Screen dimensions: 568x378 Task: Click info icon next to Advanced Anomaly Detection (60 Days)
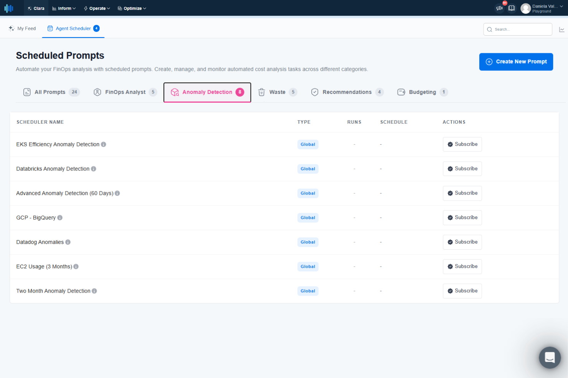point(117,193)
